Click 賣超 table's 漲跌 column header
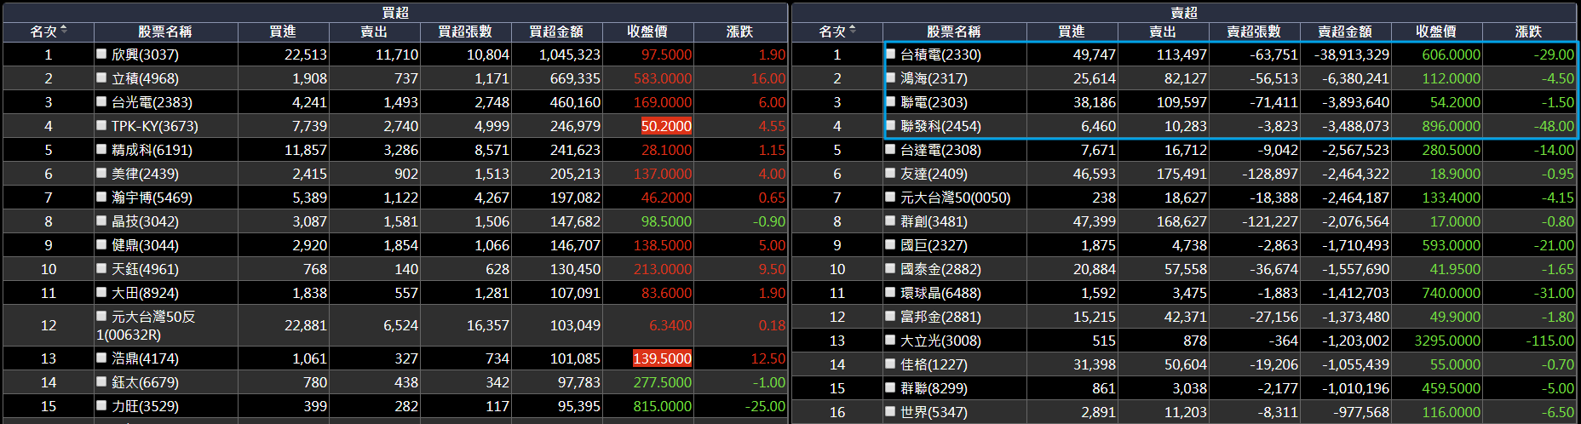 tap(1528, 32)
